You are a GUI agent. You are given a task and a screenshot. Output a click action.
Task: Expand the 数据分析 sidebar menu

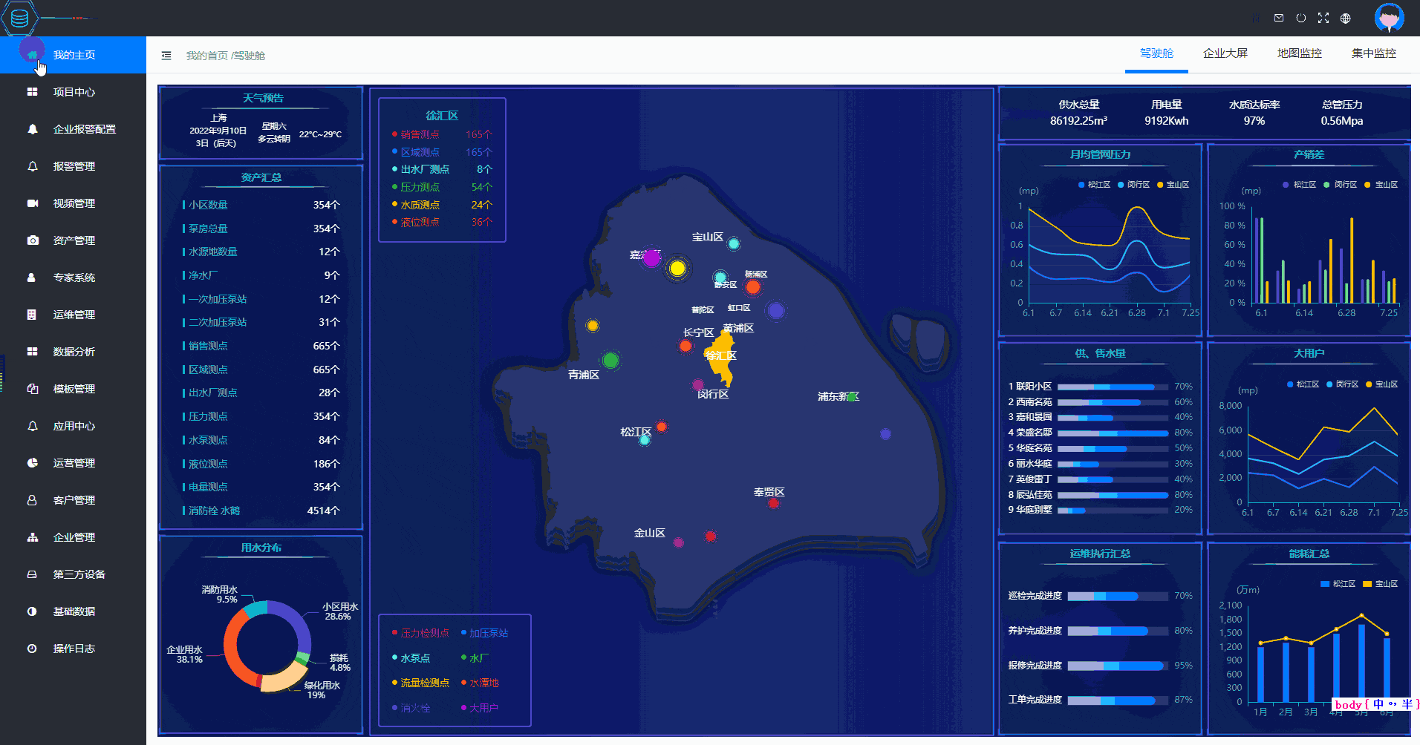74,352
